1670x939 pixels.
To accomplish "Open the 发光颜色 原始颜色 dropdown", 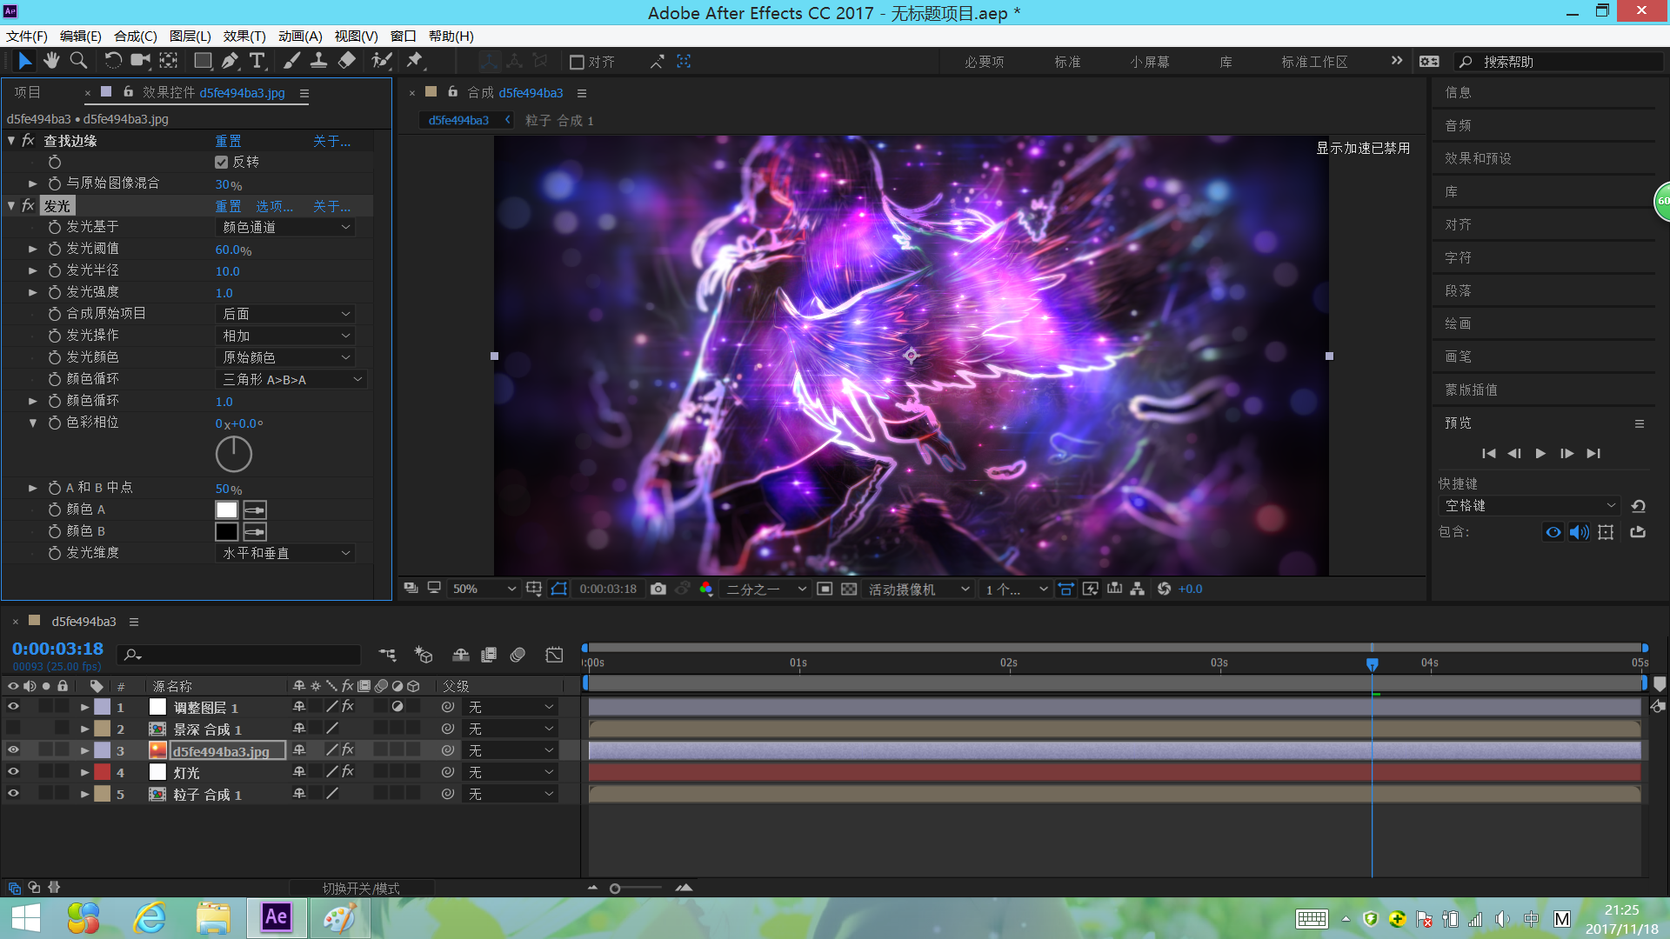I will [x=285, y=357].
